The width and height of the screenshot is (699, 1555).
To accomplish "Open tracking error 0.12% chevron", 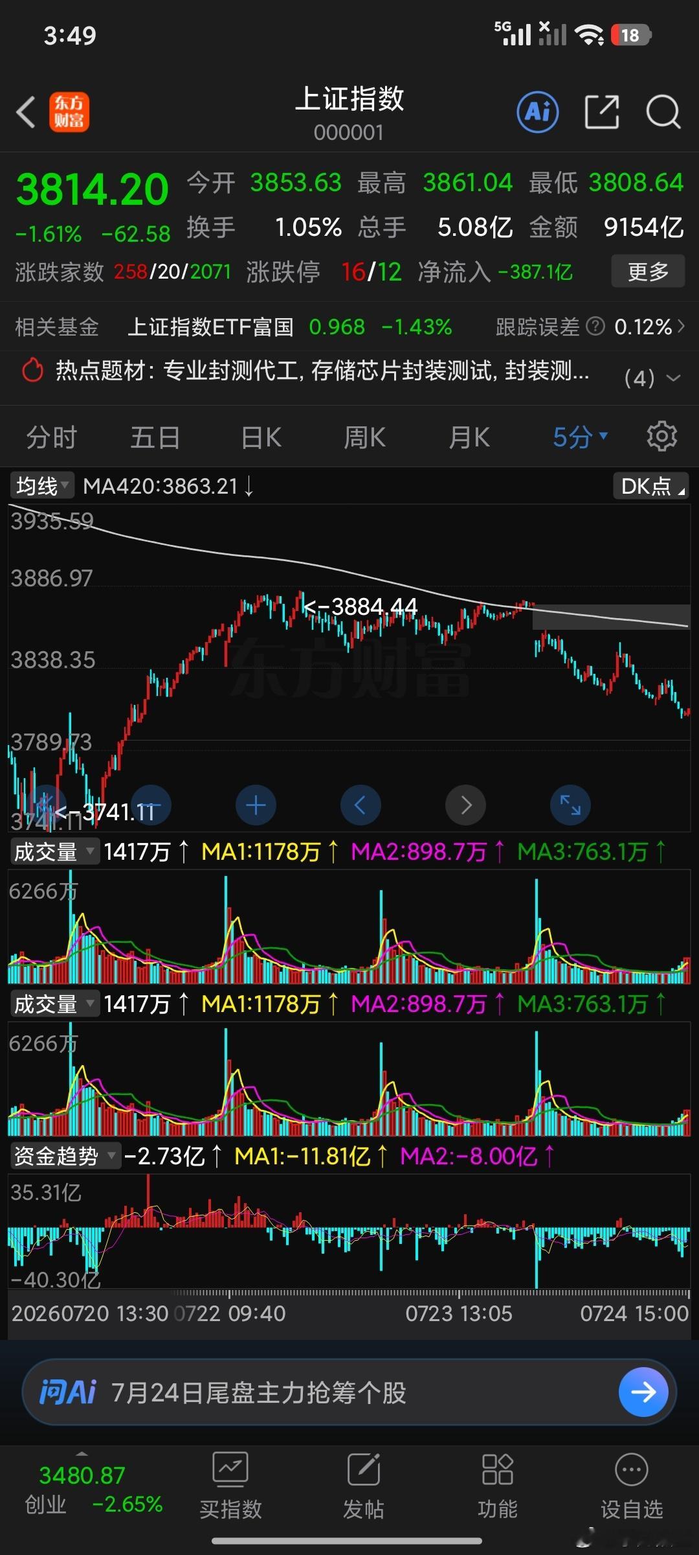I will coord(680,327).
